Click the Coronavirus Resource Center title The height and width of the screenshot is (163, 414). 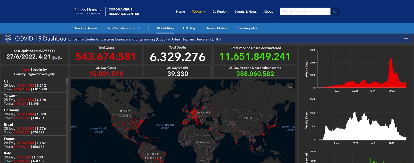pyautogui.click(x=124, y=11)
